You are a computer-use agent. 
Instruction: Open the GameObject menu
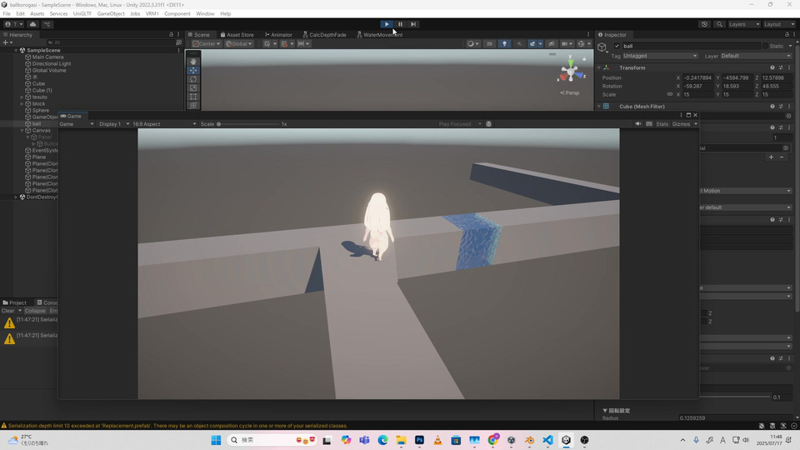111,14
